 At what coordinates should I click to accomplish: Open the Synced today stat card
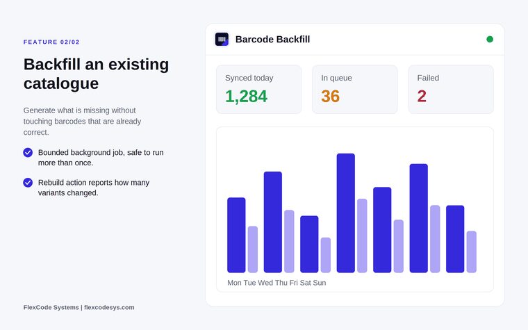pos(258,89)
